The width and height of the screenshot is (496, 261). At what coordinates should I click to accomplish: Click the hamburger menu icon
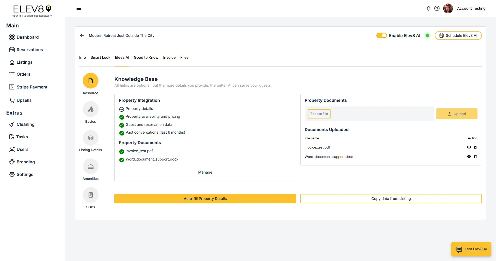click(79, 8)
